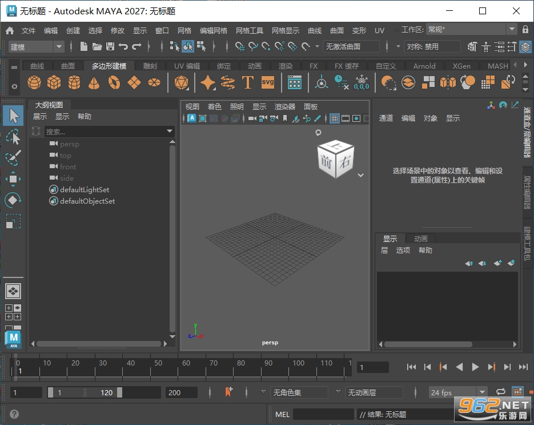Click the Undo arrow icon
This screenshot has width=534, height=425.
[x=123, y=46]
